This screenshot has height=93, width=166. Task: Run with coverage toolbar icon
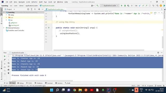(x=128, y=6)
